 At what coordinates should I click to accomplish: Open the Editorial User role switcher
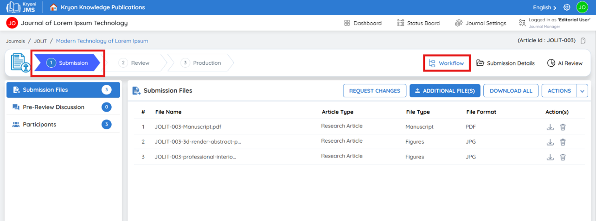pos(555,23)
